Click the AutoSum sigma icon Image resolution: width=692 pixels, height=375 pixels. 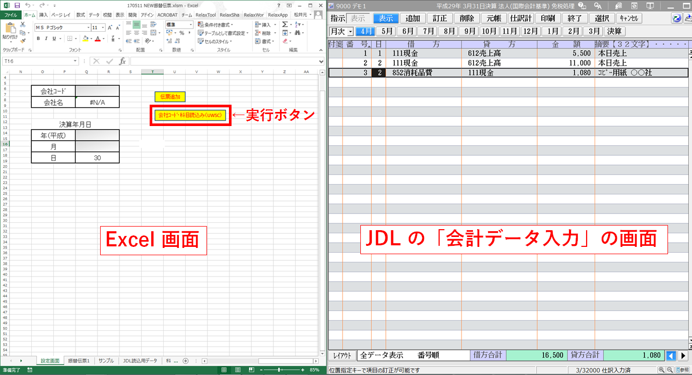point(285,25)
